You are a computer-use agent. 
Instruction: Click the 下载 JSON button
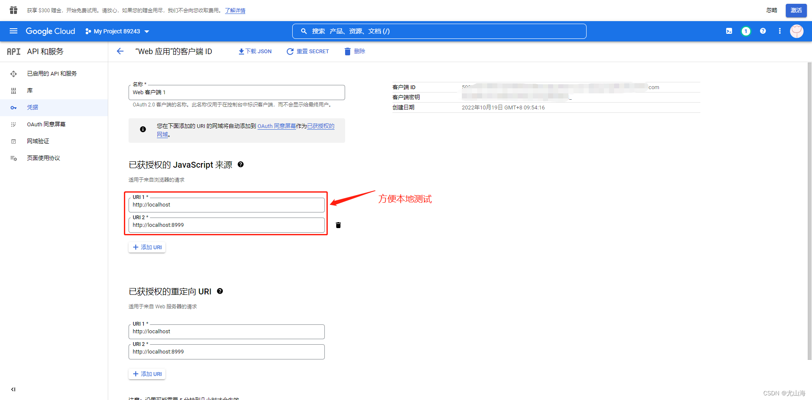click(x=255, y=51)
